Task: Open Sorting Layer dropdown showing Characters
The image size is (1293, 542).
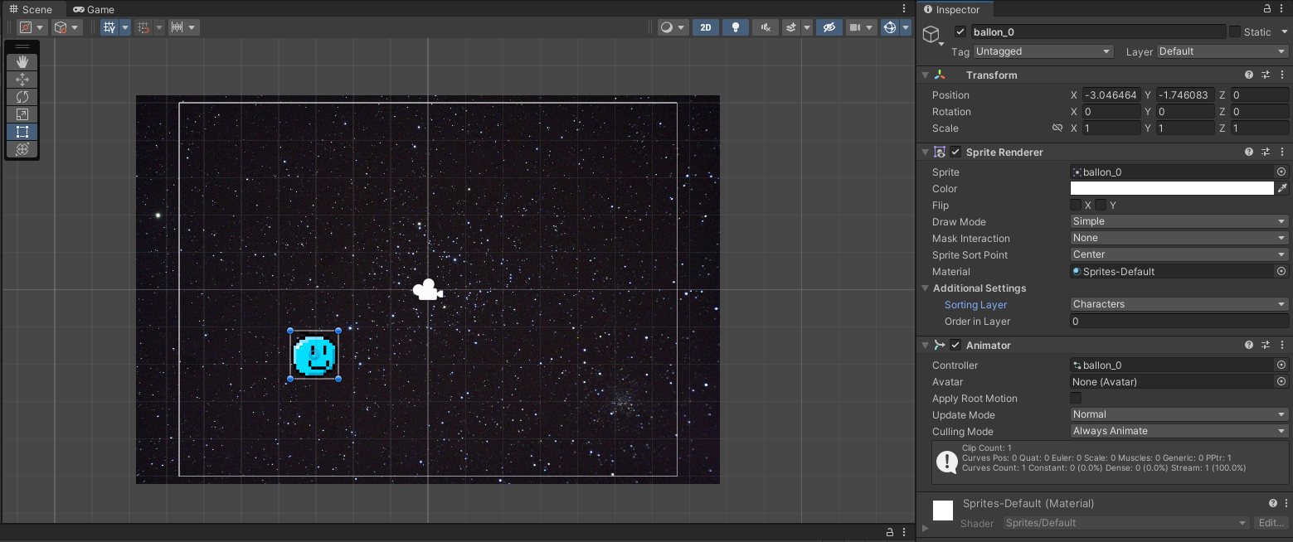Action: [1179, 304]
